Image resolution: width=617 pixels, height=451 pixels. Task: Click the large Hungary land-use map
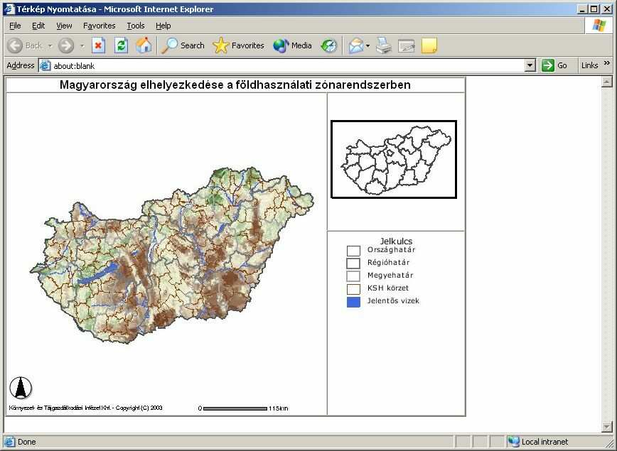(x=172, y=255)
